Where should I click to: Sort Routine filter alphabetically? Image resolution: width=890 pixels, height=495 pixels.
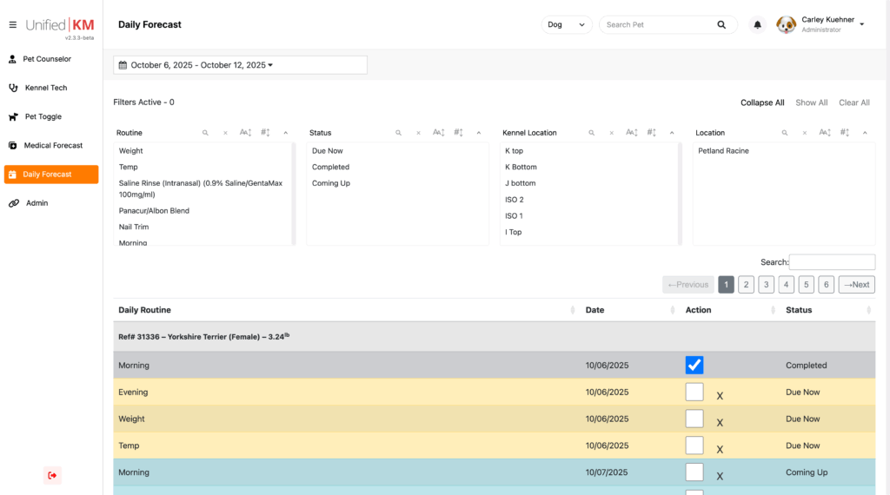point(245,133)
